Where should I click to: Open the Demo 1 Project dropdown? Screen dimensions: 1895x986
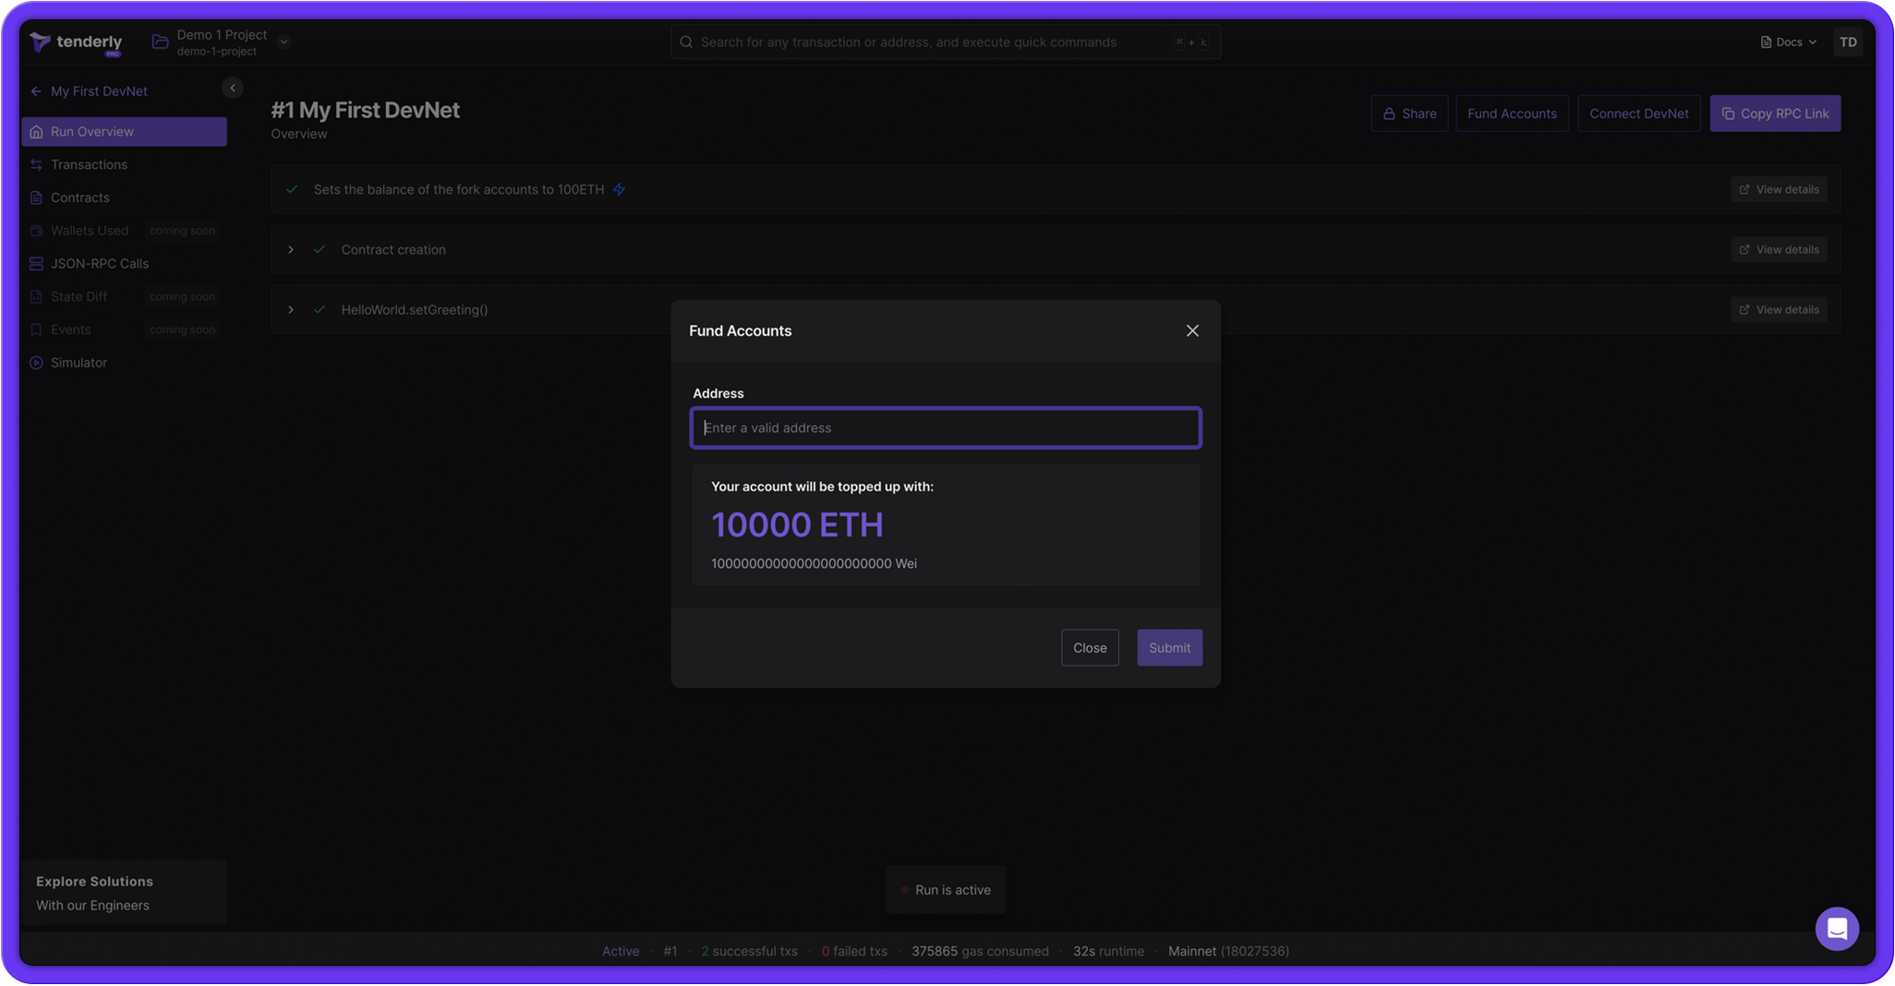pos(284,42)
